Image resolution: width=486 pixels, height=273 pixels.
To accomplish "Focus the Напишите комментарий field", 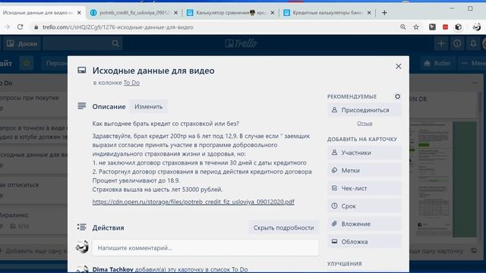I will point(205,248).
